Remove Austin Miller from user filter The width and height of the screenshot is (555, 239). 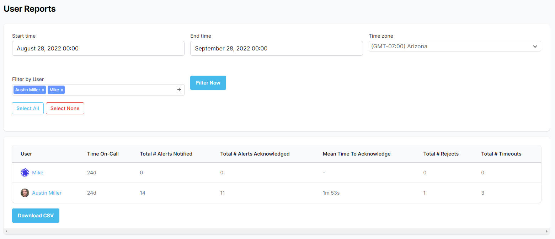click(43, 90)
